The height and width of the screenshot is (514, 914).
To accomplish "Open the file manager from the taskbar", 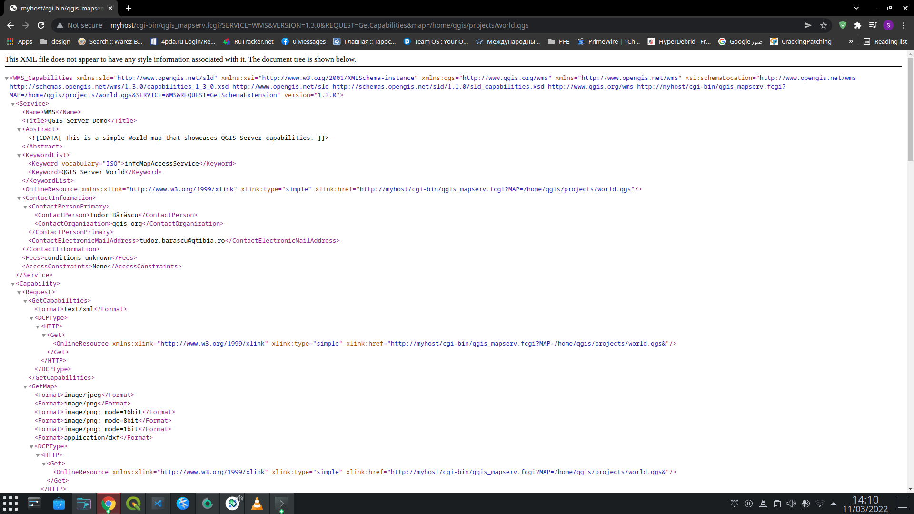I will coord(84,503).
